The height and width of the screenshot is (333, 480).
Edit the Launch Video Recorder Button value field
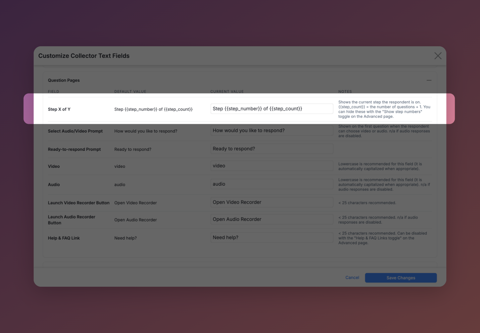[x=272, y=202]
